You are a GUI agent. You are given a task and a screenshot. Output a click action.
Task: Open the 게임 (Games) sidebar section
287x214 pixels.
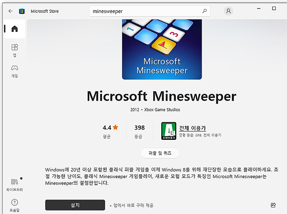(15, 71)
